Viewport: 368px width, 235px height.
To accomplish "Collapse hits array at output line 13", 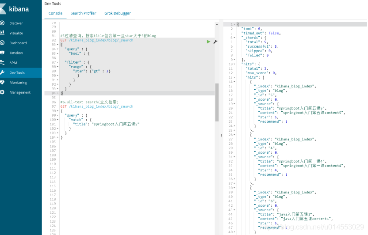I will click(234, 77).
